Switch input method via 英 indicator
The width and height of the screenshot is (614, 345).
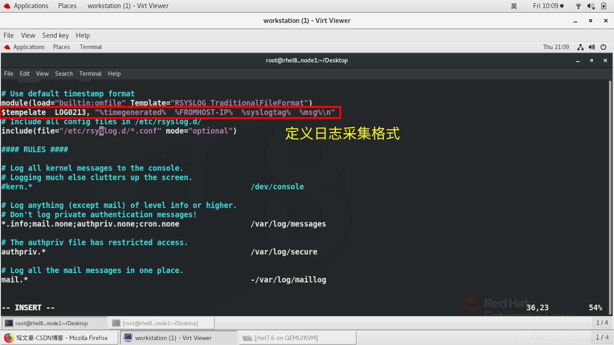tap(514, 6)
